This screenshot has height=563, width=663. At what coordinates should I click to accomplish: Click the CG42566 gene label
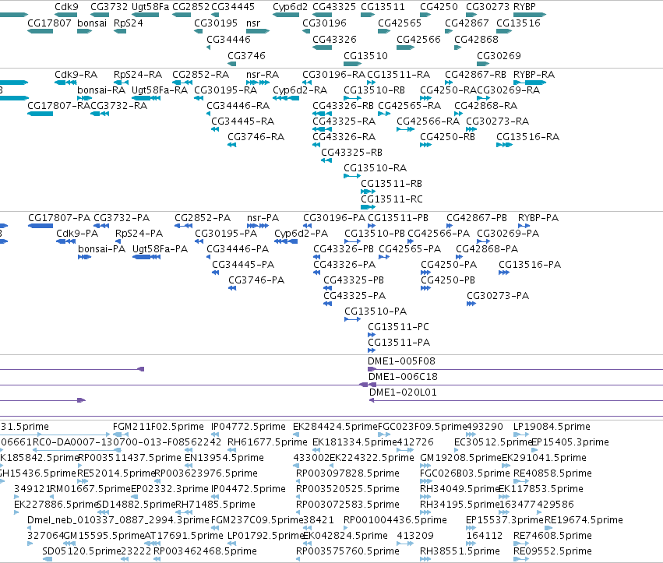pyautogui.click(x=418, y=39)
